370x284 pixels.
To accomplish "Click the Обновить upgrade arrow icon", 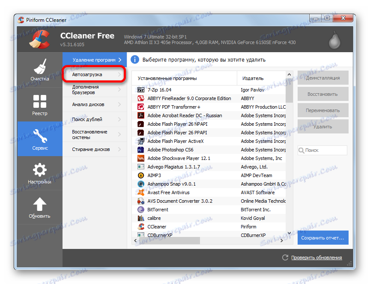I will [39, 204].
